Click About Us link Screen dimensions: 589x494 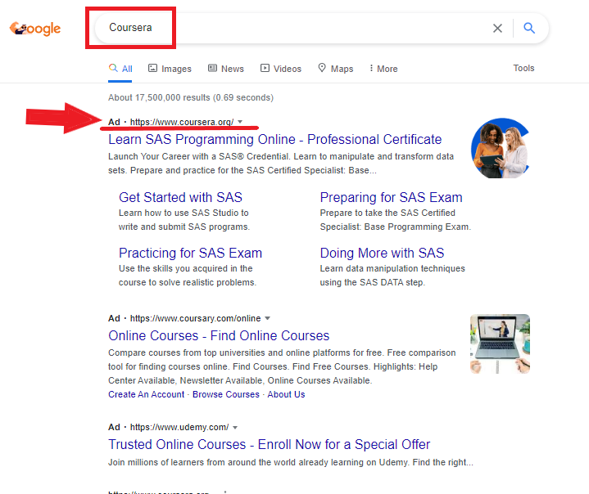coord(286,394)
